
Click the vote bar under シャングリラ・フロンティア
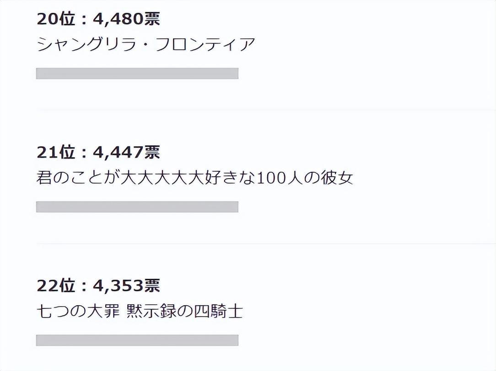(x=137, y=74)
